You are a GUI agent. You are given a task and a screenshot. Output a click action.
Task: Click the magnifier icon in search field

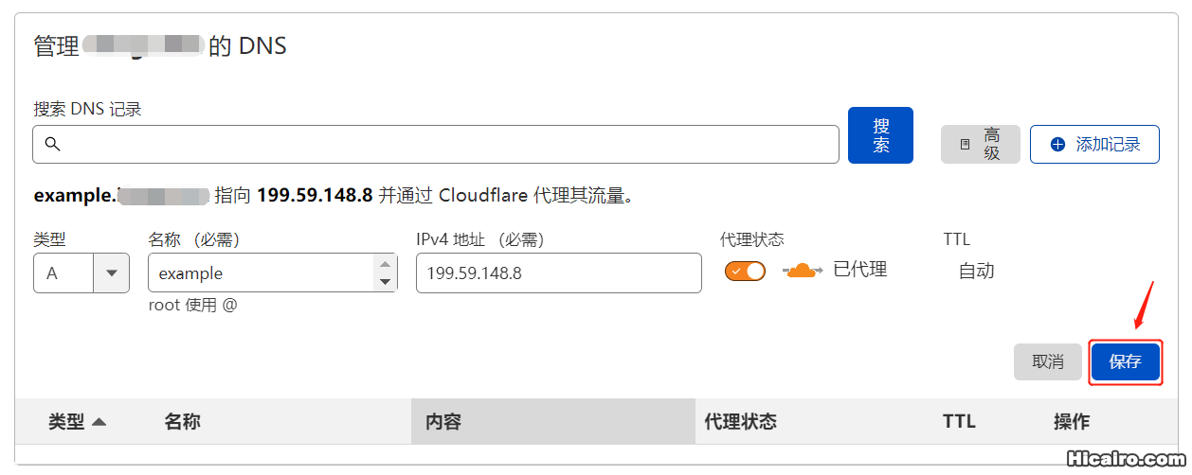pos(53,145)
